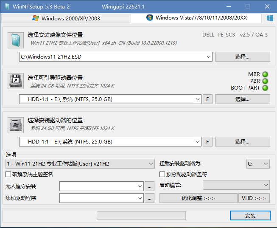Expand the 无人值守安装 dropdown
This screenshot has width=277, height=228.
coord(140,186)
